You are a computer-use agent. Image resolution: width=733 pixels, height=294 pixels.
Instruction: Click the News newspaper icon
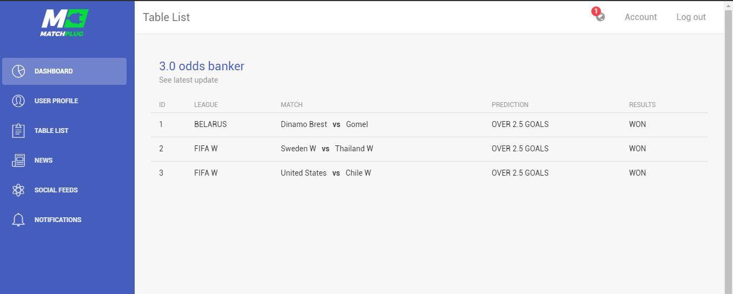18,161
